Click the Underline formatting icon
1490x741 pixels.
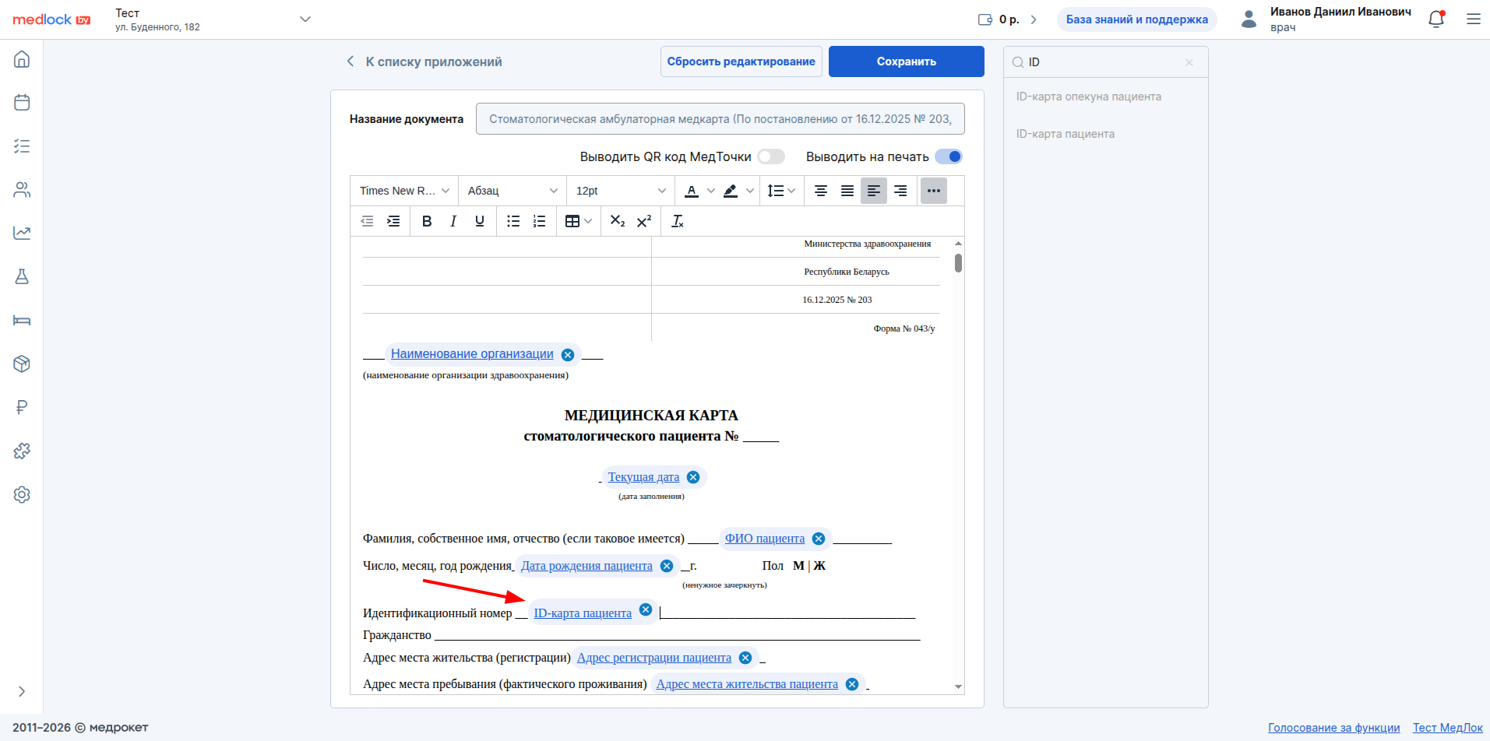pyautogui.click(x=480, y=222)
